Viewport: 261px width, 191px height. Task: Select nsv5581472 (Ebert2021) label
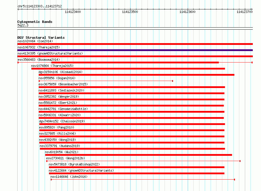click(58, 103)
